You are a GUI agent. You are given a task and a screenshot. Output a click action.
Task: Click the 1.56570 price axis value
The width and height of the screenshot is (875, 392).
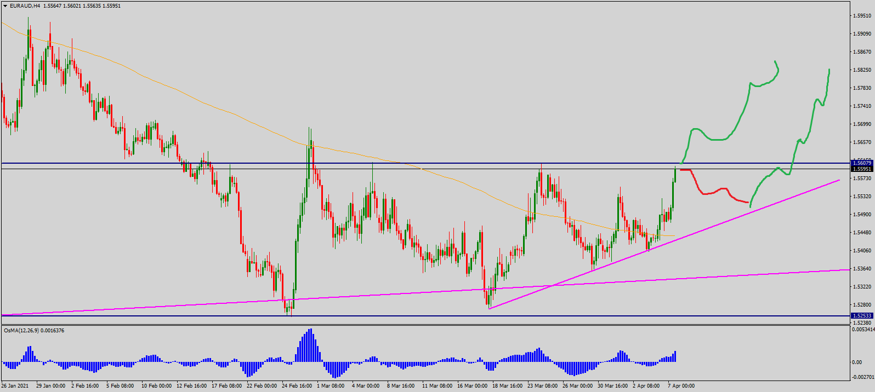[862, 142]
